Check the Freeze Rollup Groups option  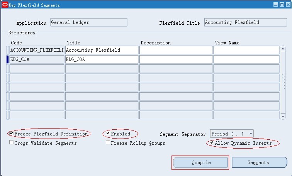[108, 143]
